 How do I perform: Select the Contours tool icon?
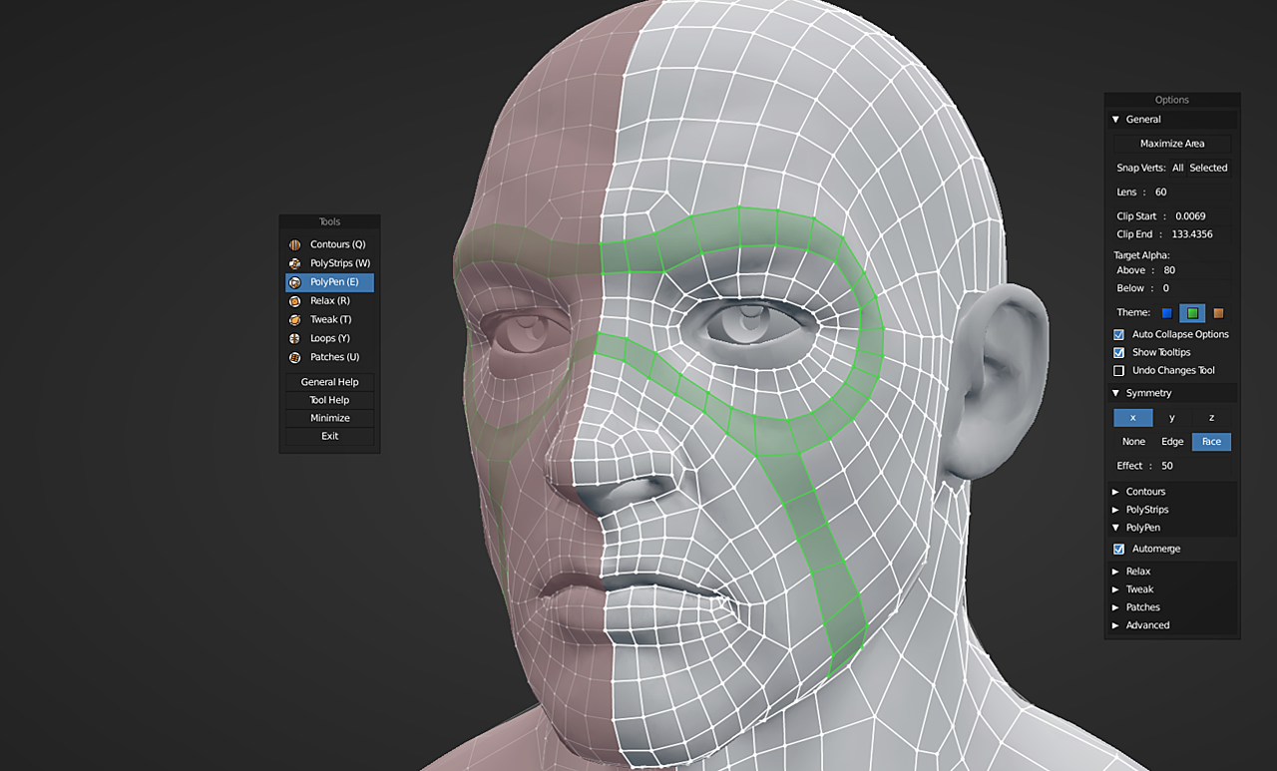295,244
